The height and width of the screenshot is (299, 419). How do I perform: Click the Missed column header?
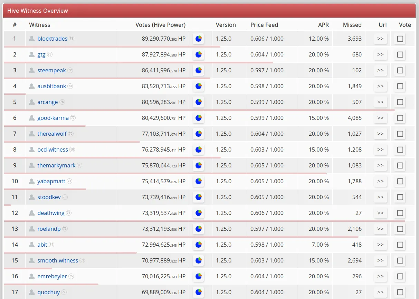tap(352, 25)
